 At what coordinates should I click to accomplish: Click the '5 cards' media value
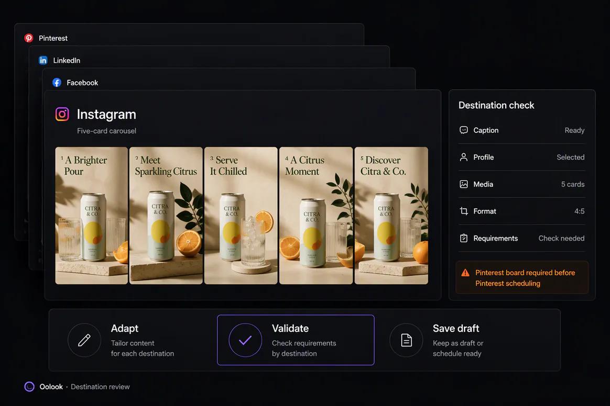coord(573,184)
